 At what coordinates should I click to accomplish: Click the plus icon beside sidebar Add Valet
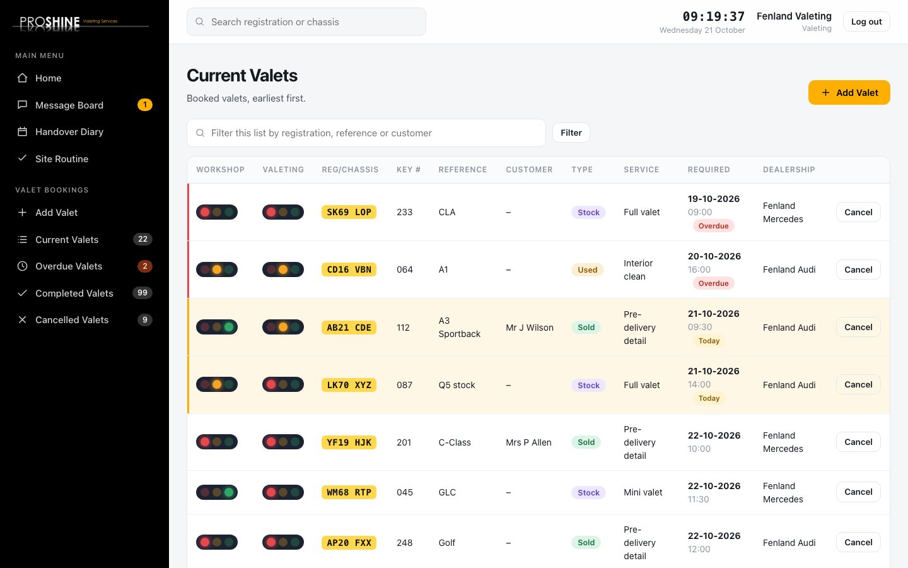pyautogui.click(x=22, y=213)
